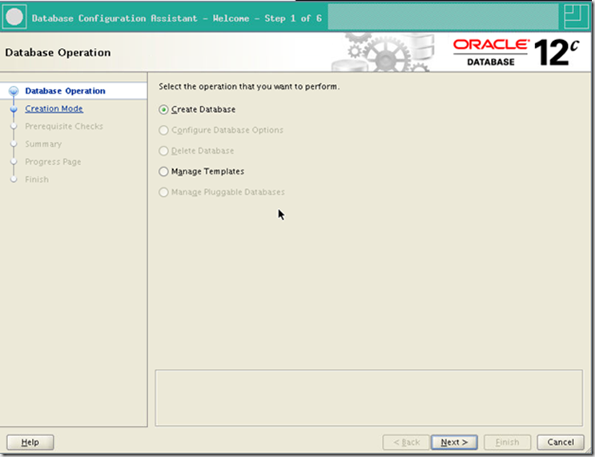Go to the Creation Mode step link
Screen dimensions: 595x457
(x=54, y=109)
